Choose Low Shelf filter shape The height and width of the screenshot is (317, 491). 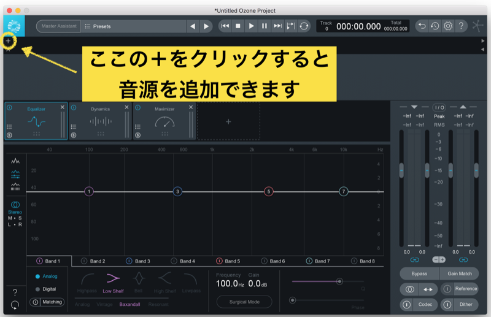coord(113,283)
